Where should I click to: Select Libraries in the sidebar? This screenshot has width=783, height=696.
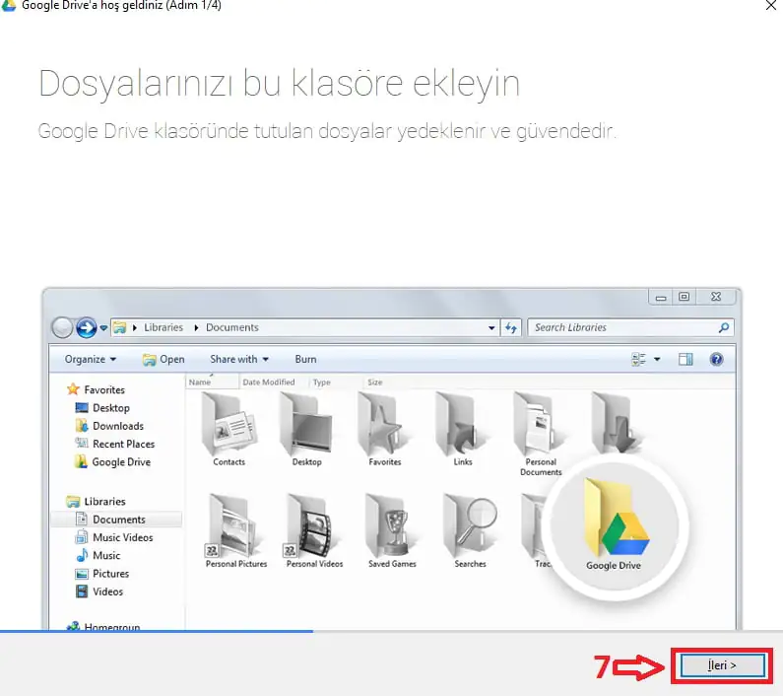96,501
